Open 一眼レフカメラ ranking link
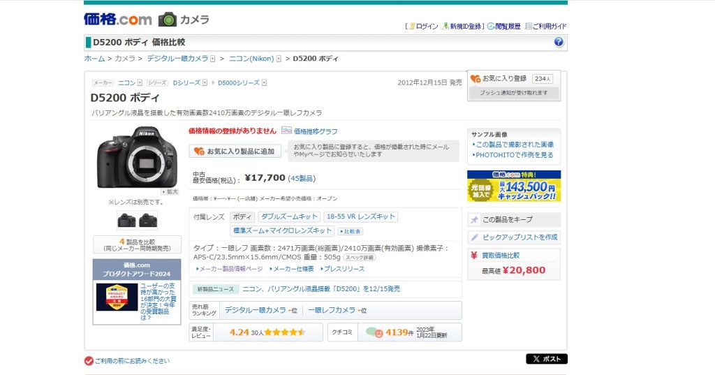715x375 pixels. tap(332, 310)
